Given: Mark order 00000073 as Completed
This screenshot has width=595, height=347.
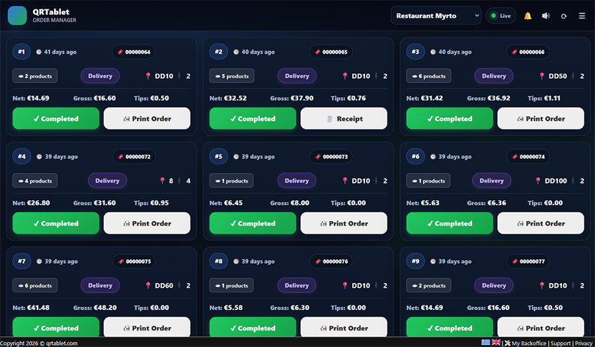Looking at the screenshot, I should (x=253, y=223).
